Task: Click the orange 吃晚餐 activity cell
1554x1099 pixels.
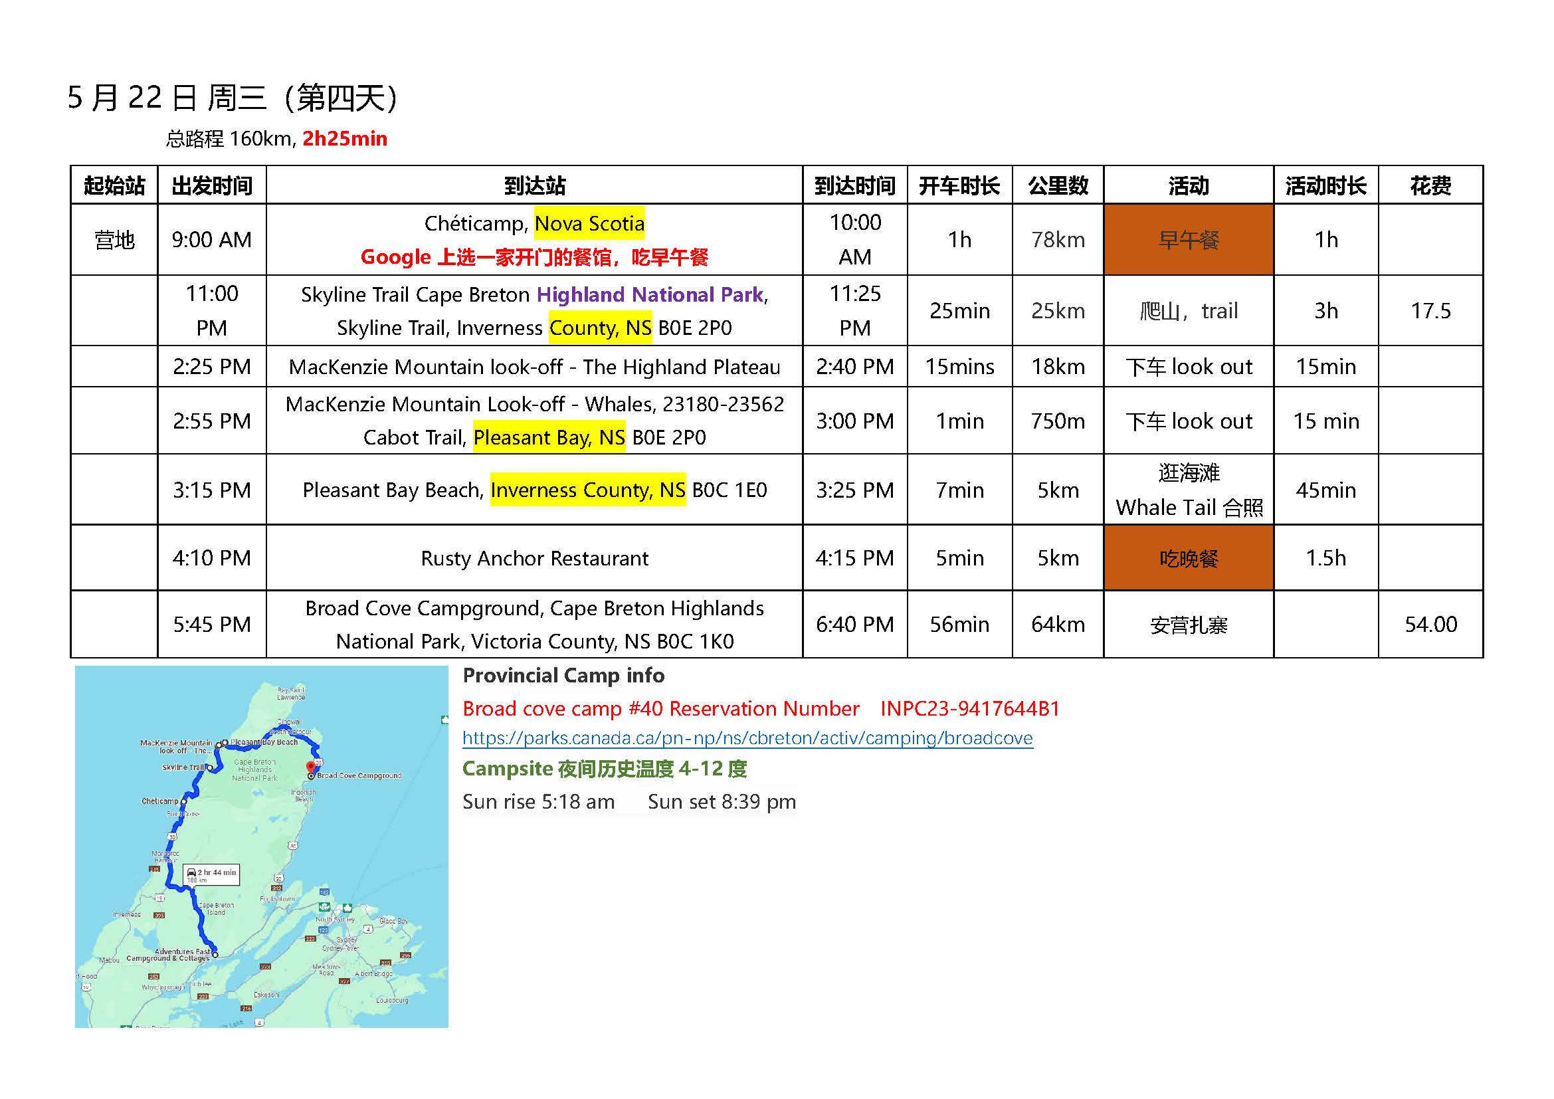Action: coord(1188,557)
